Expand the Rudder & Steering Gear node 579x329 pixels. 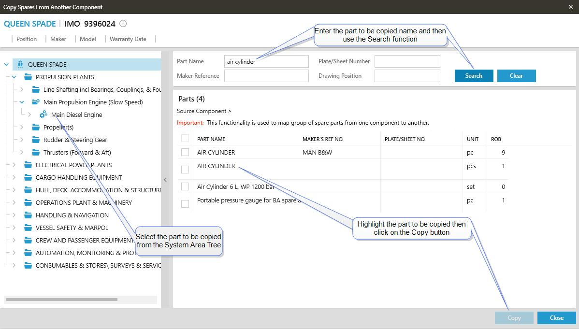tap(22, 140)
